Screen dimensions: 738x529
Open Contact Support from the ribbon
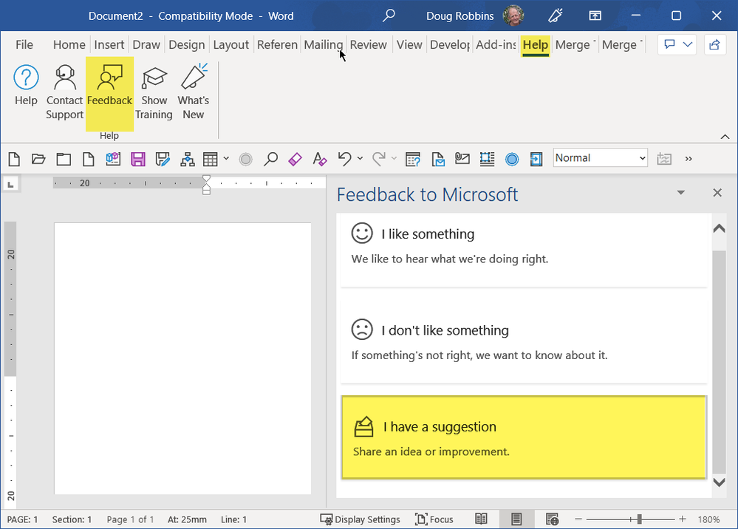click(x=64, y=93)
